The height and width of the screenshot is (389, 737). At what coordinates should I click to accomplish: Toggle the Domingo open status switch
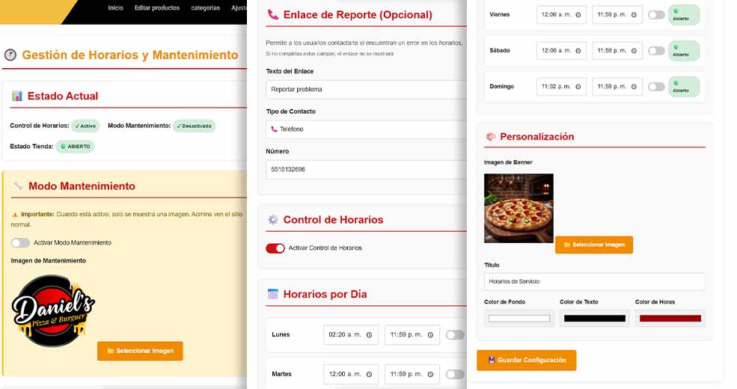coord(656,87)
